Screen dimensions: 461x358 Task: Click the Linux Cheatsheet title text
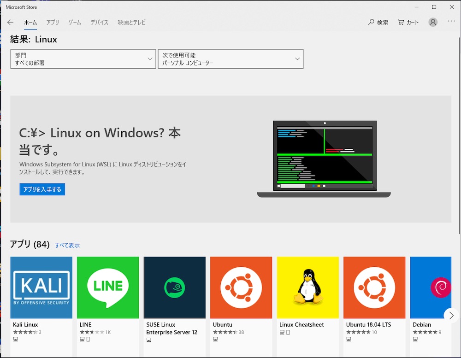[x=301, y=324]
